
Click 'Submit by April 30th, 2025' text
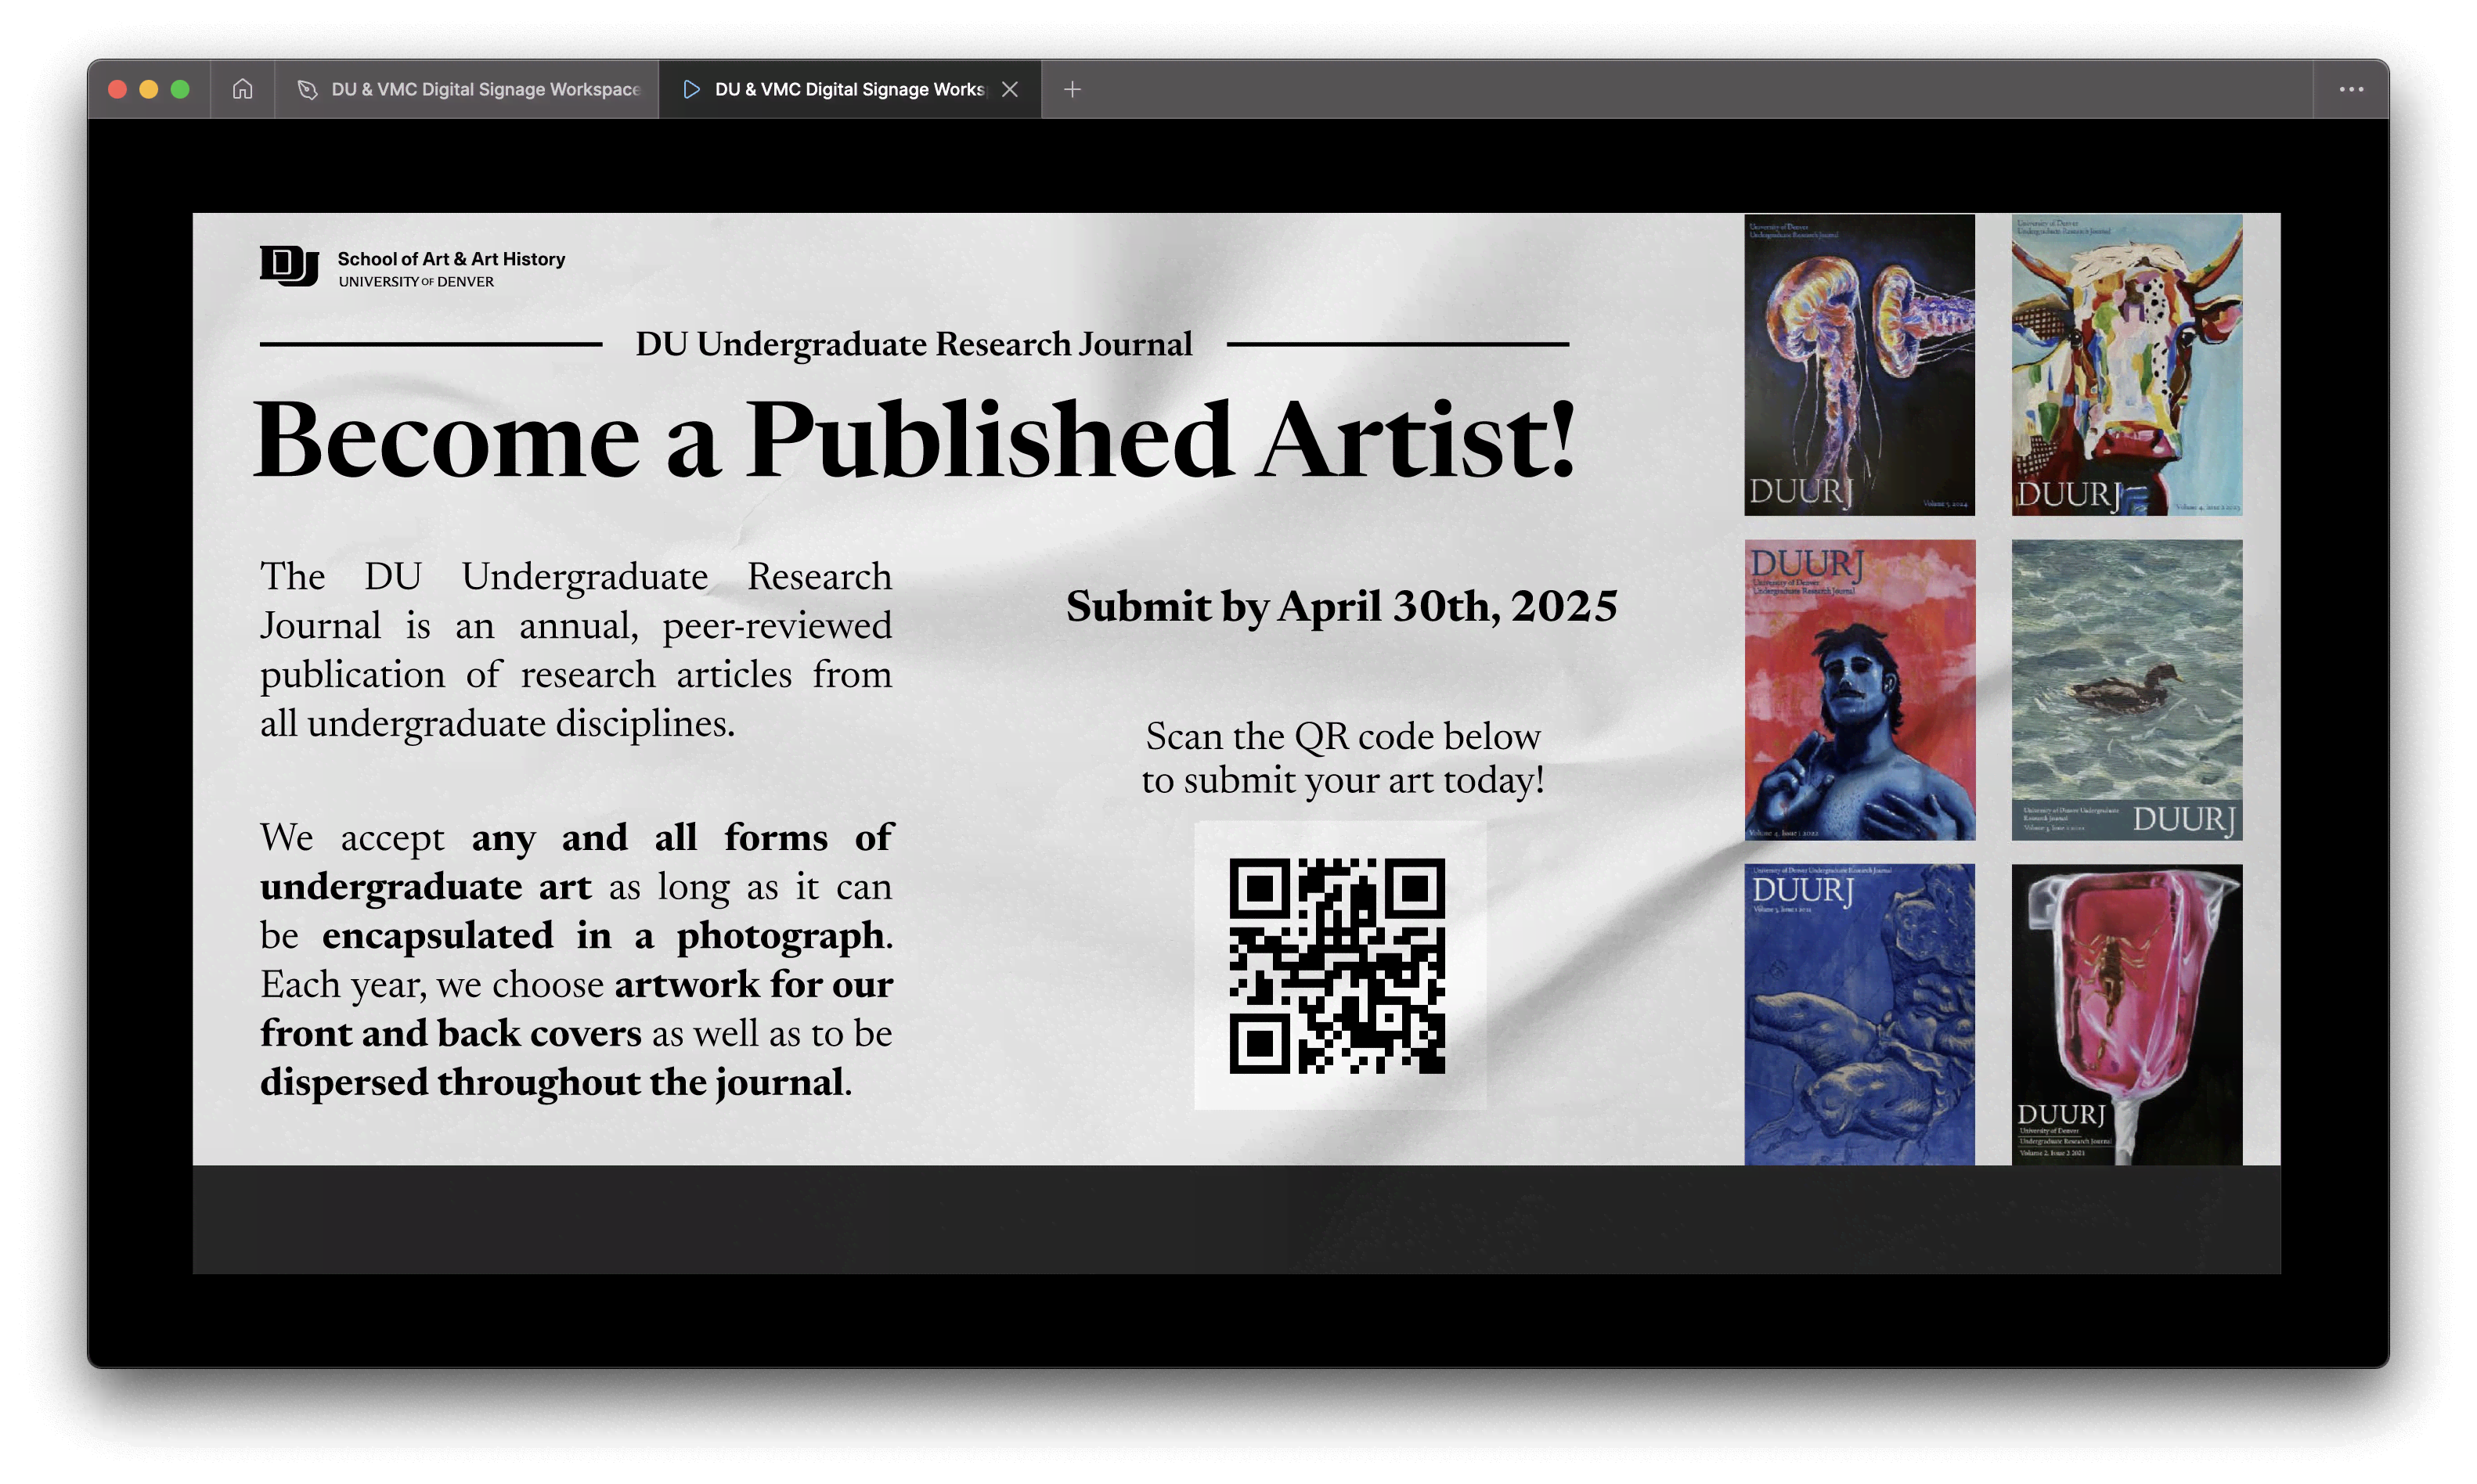[x=1341, y=606]
